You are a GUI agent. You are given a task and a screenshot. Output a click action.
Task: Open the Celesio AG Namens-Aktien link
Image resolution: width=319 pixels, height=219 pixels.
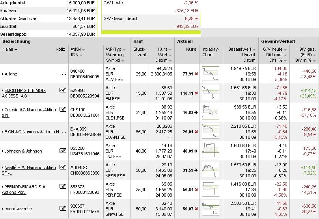point(29,112)
